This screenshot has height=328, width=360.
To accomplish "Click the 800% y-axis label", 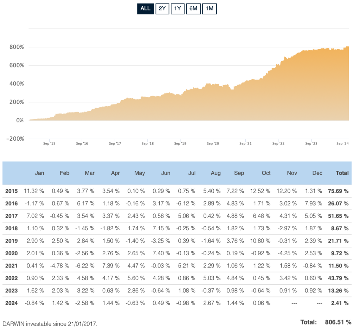I will coord(17,47).
